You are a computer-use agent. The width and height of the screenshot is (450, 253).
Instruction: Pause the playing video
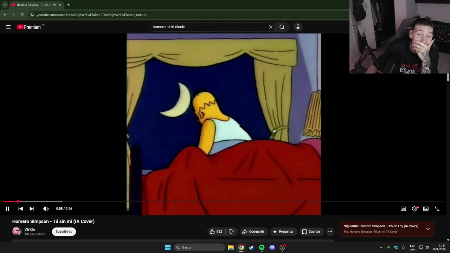tap(7, 209)
